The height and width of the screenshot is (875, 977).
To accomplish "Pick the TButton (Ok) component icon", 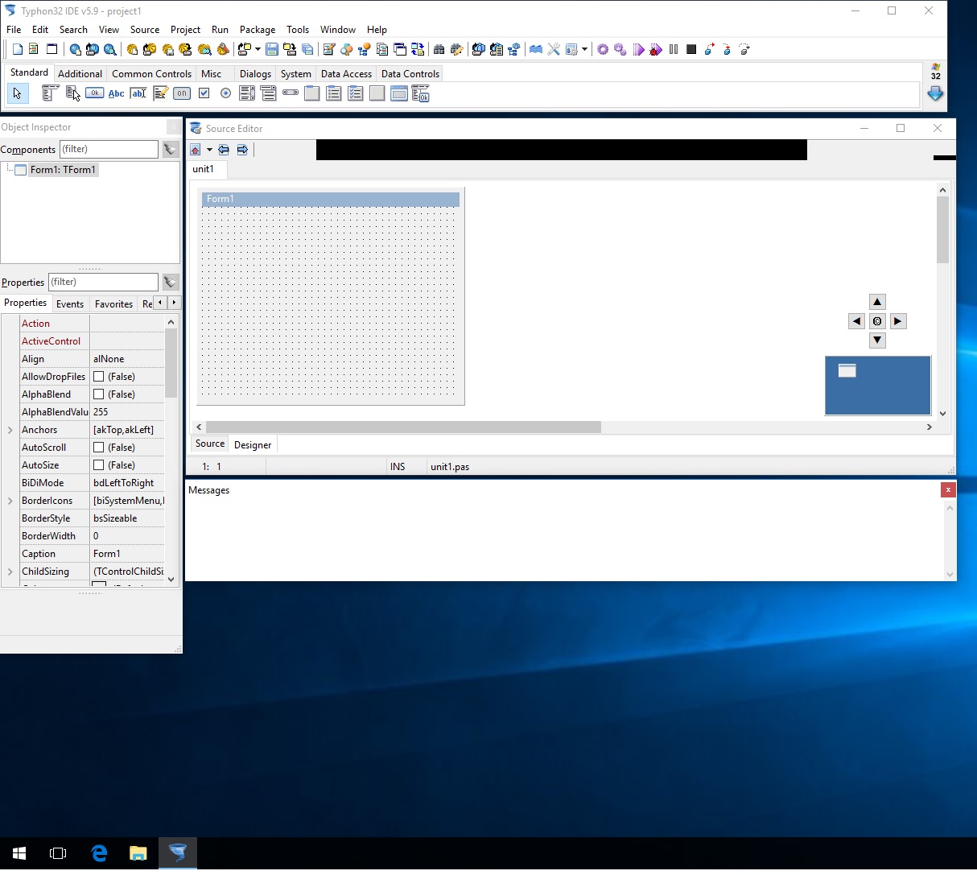I will pos(94,93).
